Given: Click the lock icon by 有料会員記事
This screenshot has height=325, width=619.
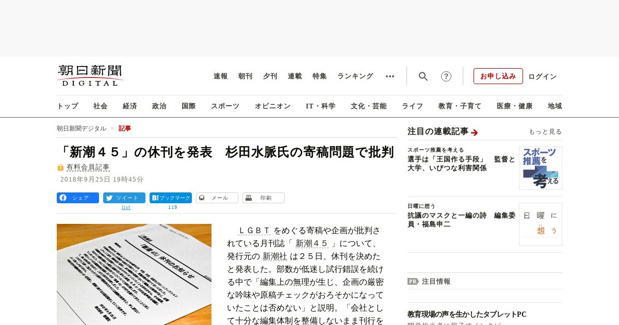Looking at the screenshot, I should 60,167.
